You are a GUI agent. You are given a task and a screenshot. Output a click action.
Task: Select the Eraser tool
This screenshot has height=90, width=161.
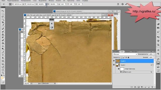(3, 40)
